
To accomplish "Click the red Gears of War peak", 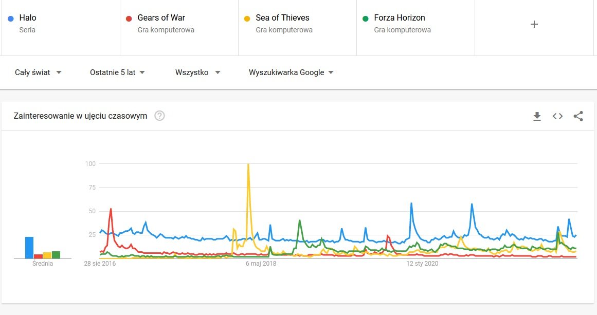I will coord(111,210).
